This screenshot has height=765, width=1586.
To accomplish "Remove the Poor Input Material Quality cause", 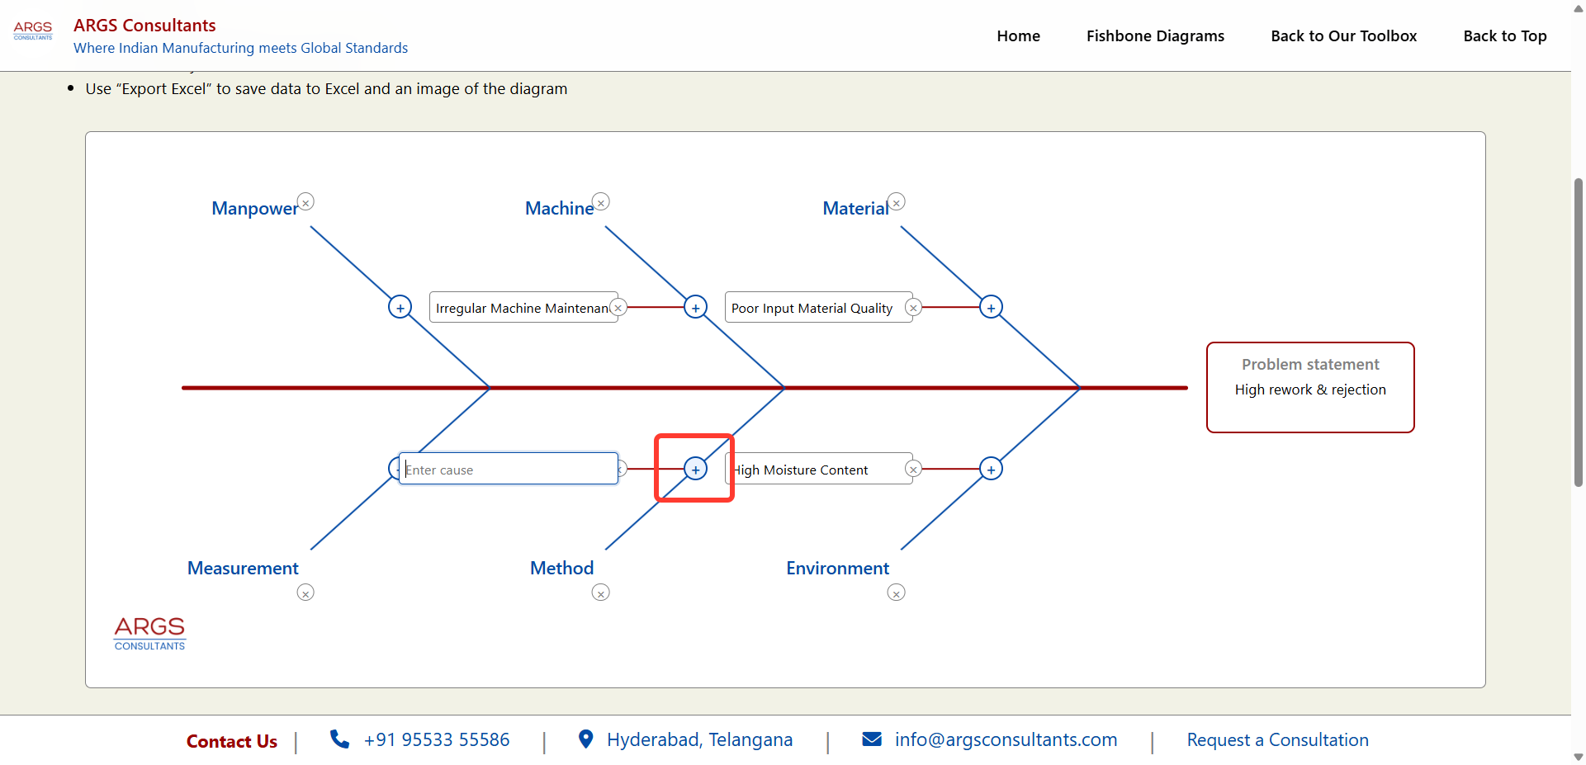I will 913,308.
